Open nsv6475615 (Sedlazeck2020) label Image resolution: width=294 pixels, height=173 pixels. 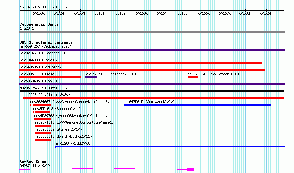click(149, 102)
